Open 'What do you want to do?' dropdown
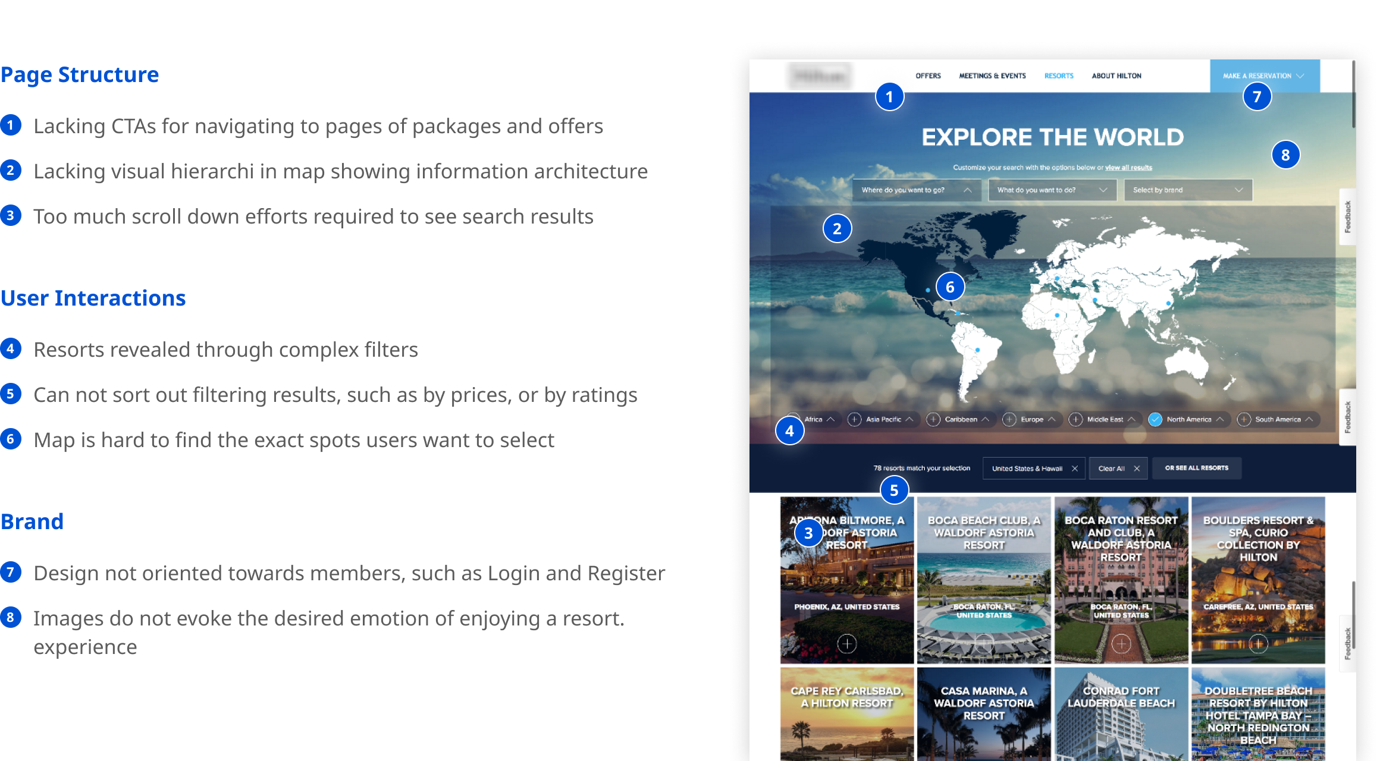 coord(1052,190)
